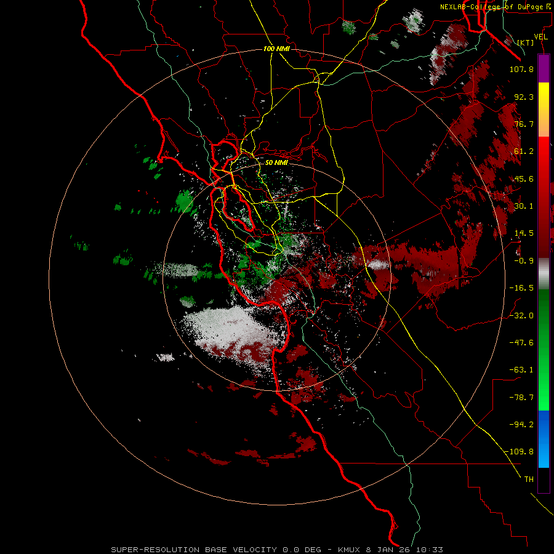Viewport: 554px width, 554px height.
Task: Click the [KT] units label
Action: click(526, 42)
